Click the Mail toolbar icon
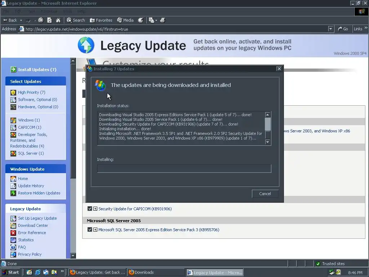Viewport: 369px width, 277px height. (x=152, y=20)
